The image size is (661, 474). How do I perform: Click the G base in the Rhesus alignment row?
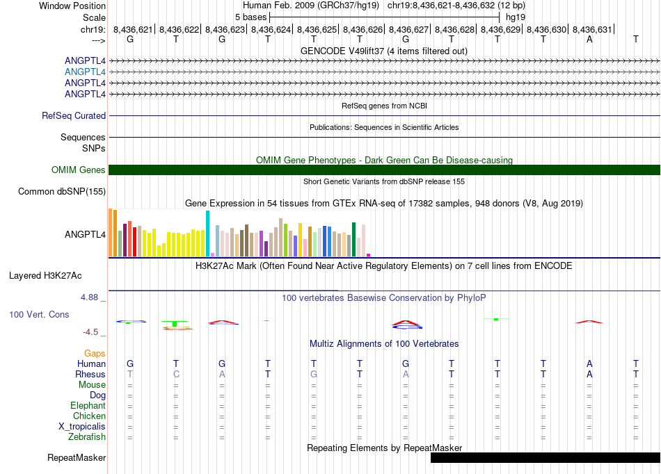tap(314, 374)
